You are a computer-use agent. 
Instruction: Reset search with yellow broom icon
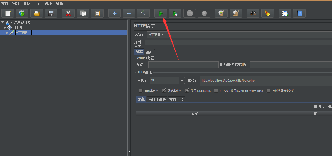tap(267, 14)
